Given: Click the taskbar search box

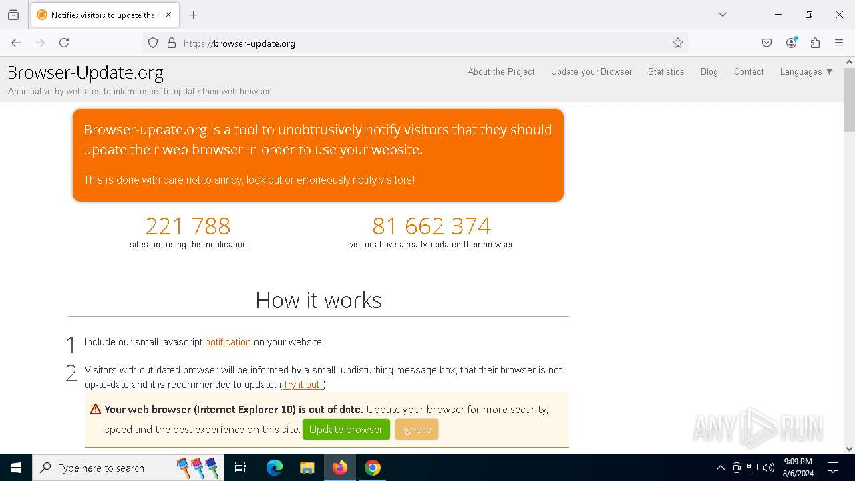Looking at the screenshot, I should click(x=128, y=468).
